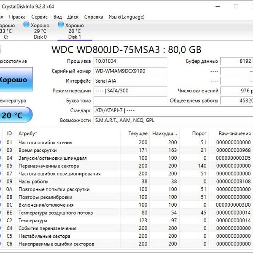The width and height of the screenshot is (253, 253).
Task: Click raw value 00000000B108
Action: pos(233,181)
